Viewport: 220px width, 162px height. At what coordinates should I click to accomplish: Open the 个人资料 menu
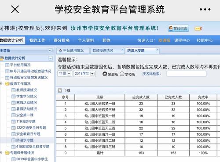coord(86,40)
